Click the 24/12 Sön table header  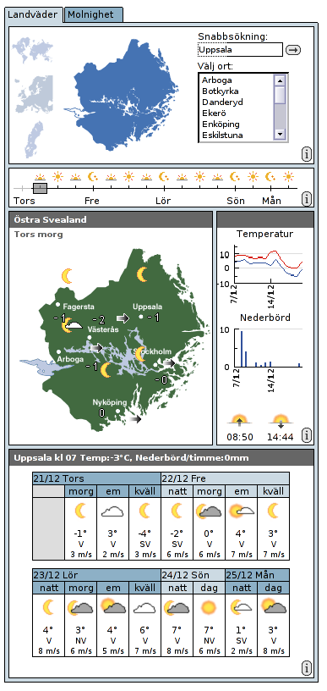pos(193,575)
